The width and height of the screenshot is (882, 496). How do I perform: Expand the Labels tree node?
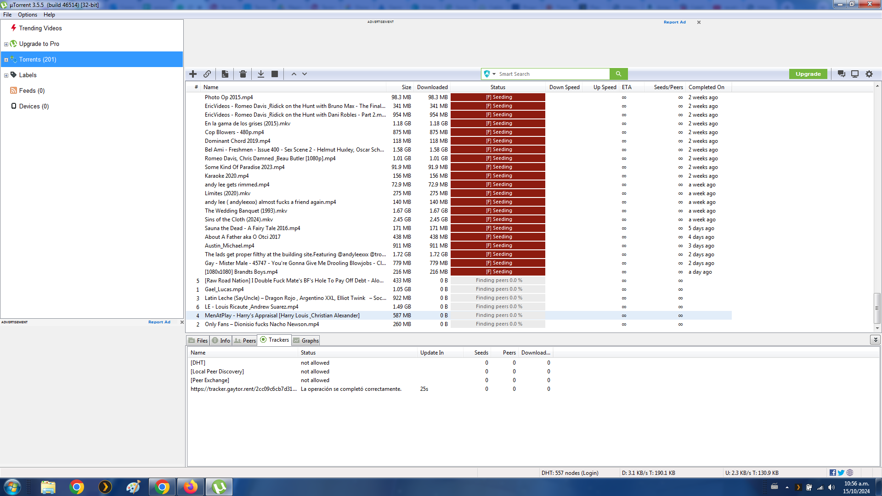[6, 75]
